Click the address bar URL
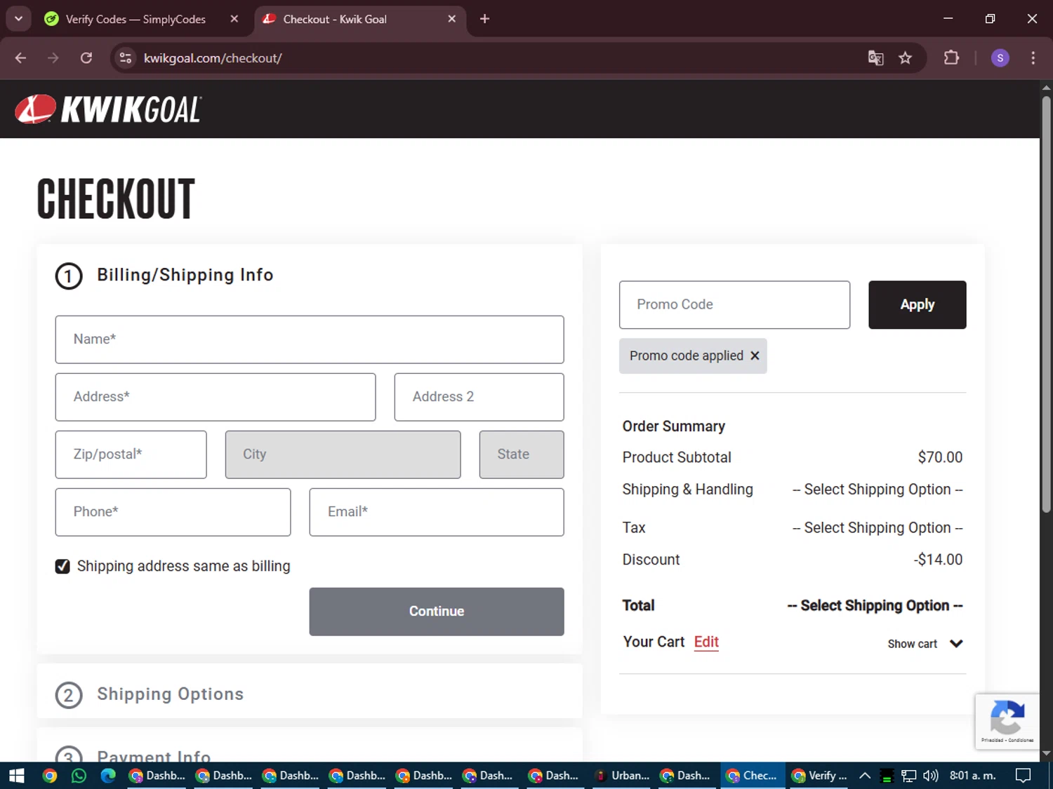The image size is (1053, 789). (x=213, y=58)
